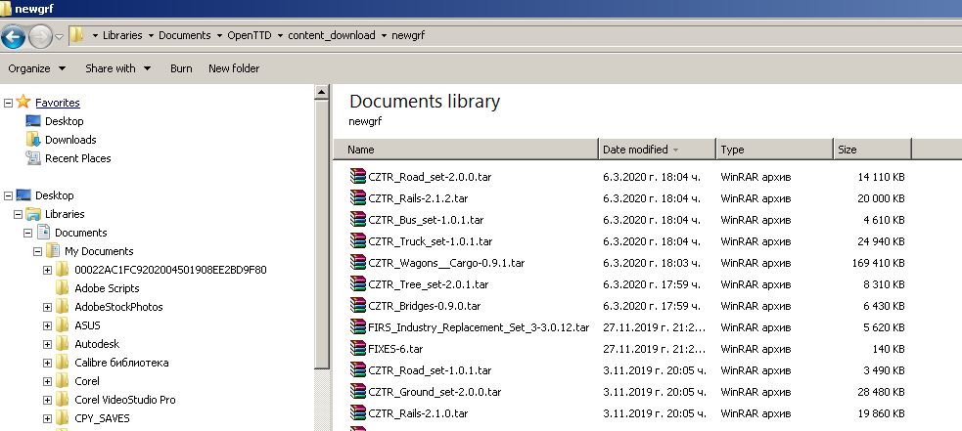Click the folder icon in address bar
Screen dimensions: 962x431
(x=76, y=35)
